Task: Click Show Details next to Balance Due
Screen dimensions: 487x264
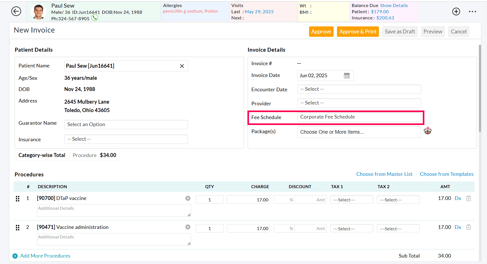Action: tap(394, 5)
